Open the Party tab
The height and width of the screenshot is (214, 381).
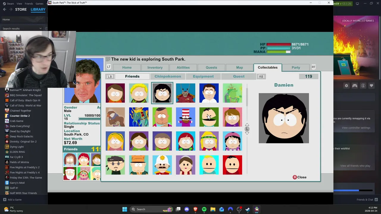[296, 67]
